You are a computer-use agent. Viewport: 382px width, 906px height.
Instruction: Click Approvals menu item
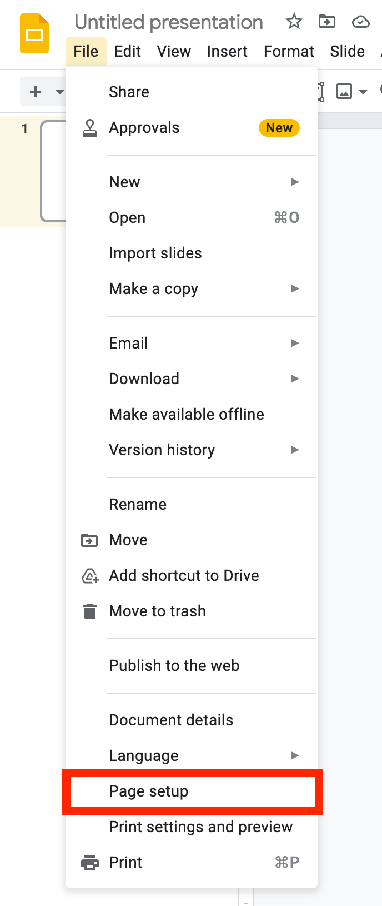pyautogui.click(x=144, y=128)
